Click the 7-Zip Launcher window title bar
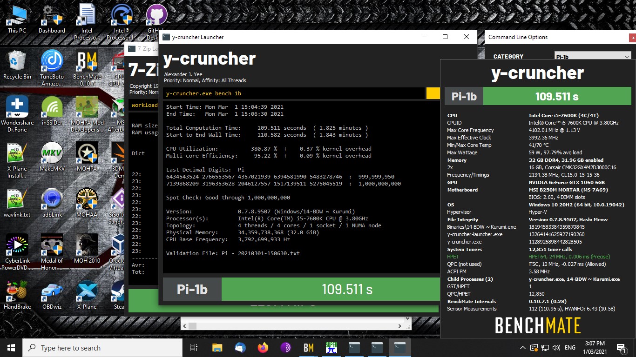Viewport: 636px width, 357px height. pyautogui.click(x=142, y=48)
